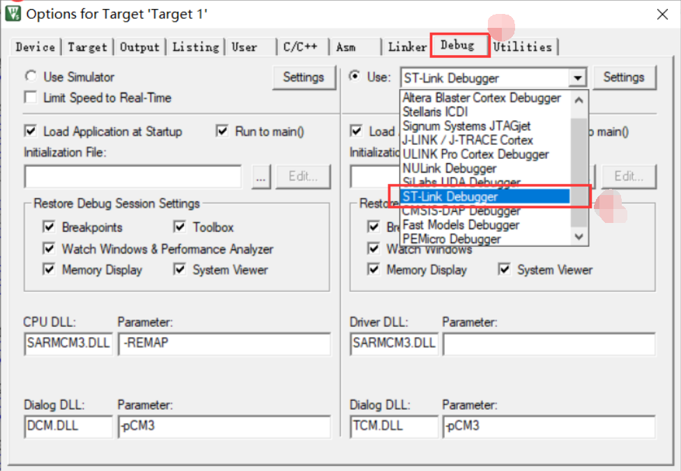The width and height of the screenshot is (681, 471).
Task: Close the Options for Target dialog
Action: point(662,15)
